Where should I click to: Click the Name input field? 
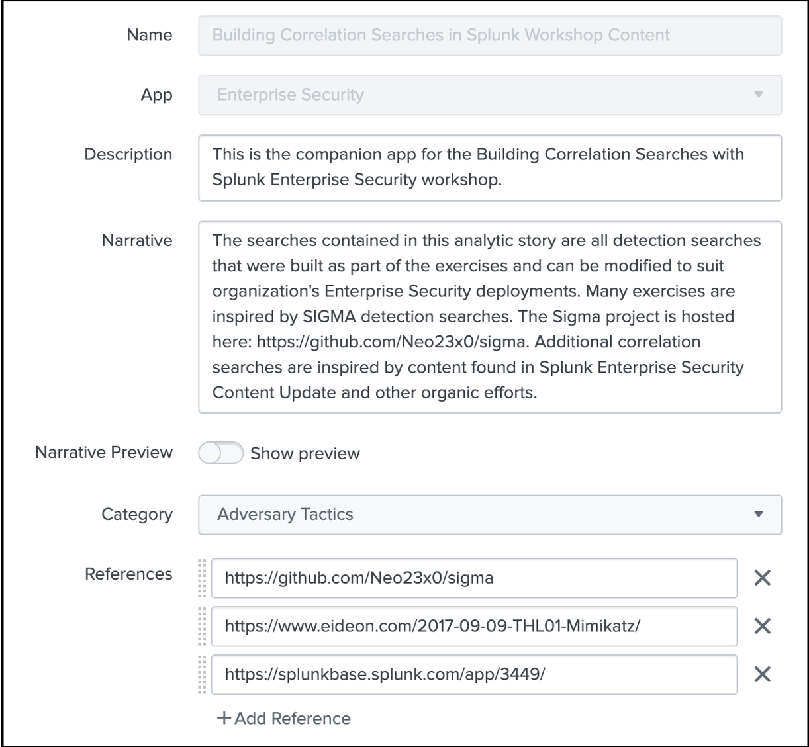pos(490,35)
